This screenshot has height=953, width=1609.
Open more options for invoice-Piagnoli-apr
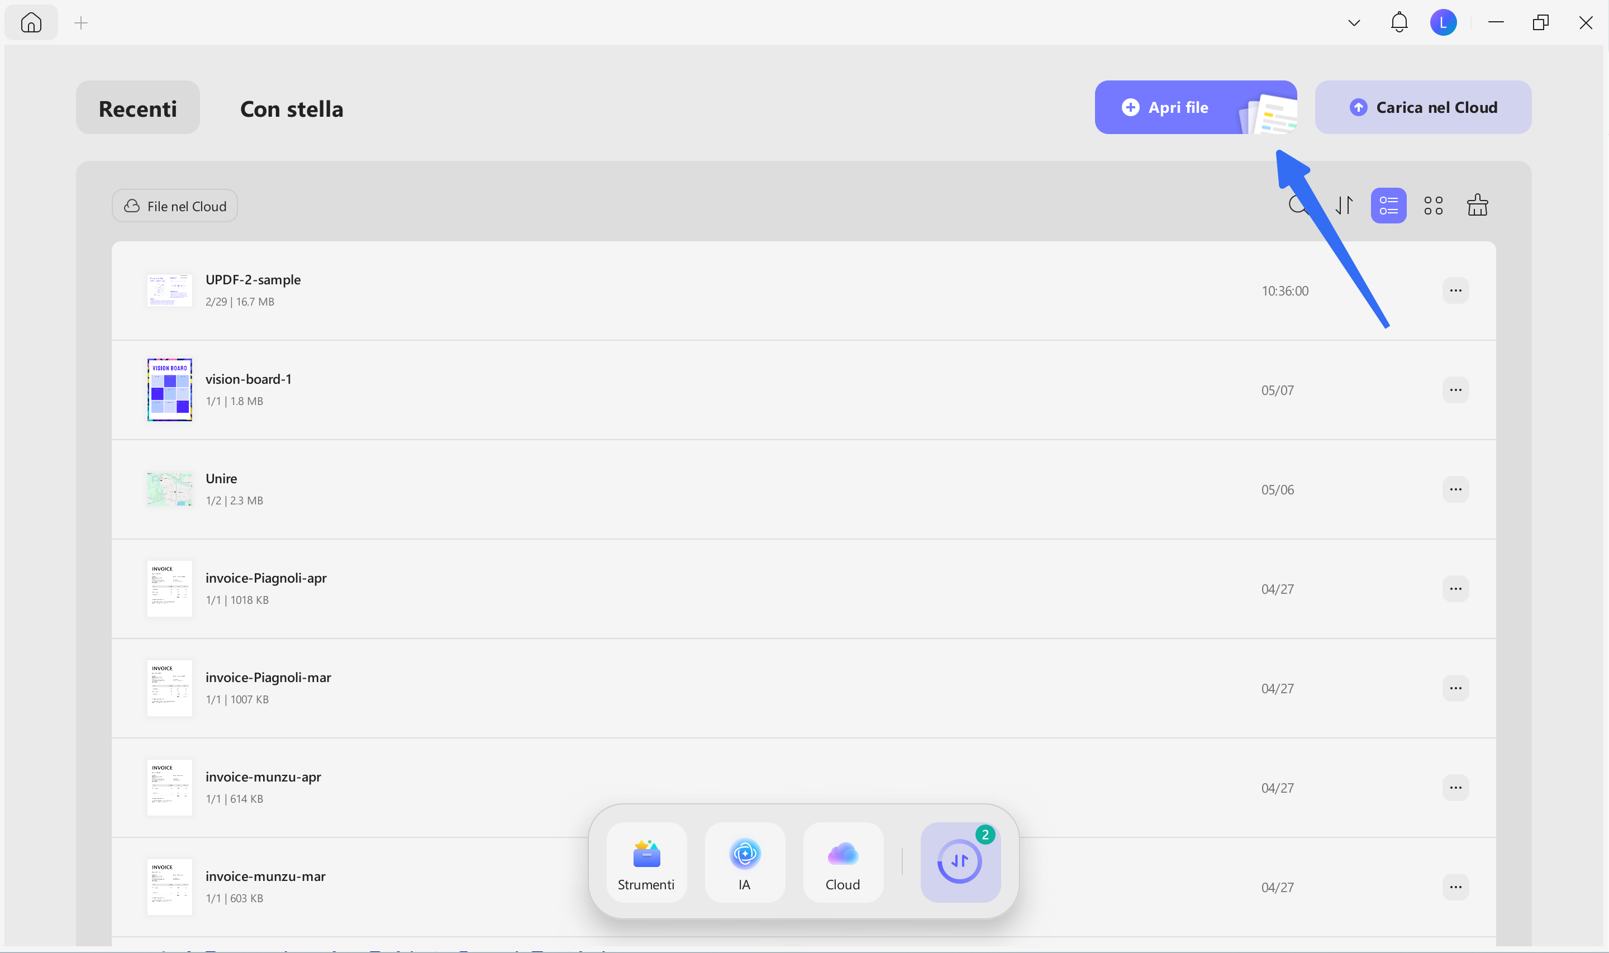(1455, 589)
